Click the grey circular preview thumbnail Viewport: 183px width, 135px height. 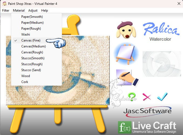[x=162, y=64]
